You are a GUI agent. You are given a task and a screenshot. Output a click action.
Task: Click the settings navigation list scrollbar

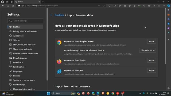click(x=47, y=45)
